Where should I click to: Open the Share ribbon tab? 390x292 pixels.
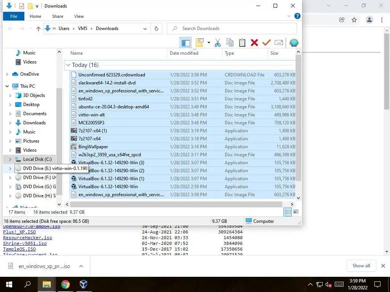(58, 16)
